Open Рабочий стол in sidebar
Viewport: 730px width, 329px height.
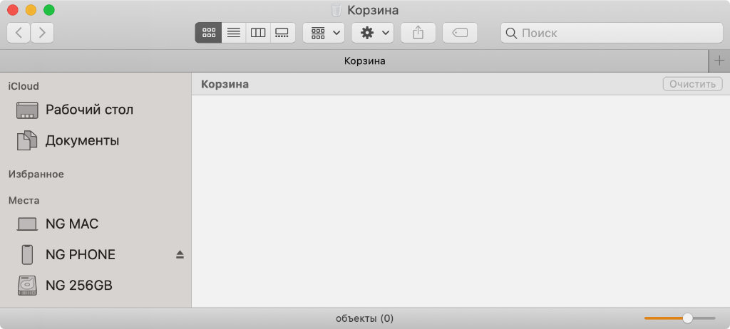click(x=89, y=110)
